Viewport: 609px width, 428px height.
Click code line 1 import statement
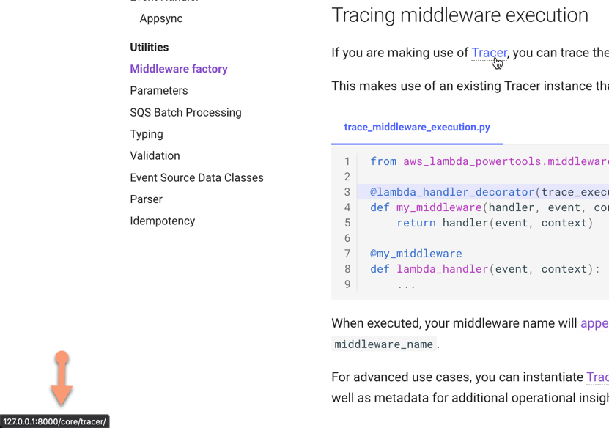[x=490, y=161]
